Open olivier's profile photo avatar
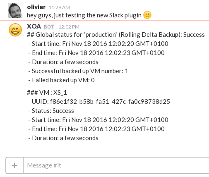This screenshot has height=177, width=209. click(x=15, y=10)
